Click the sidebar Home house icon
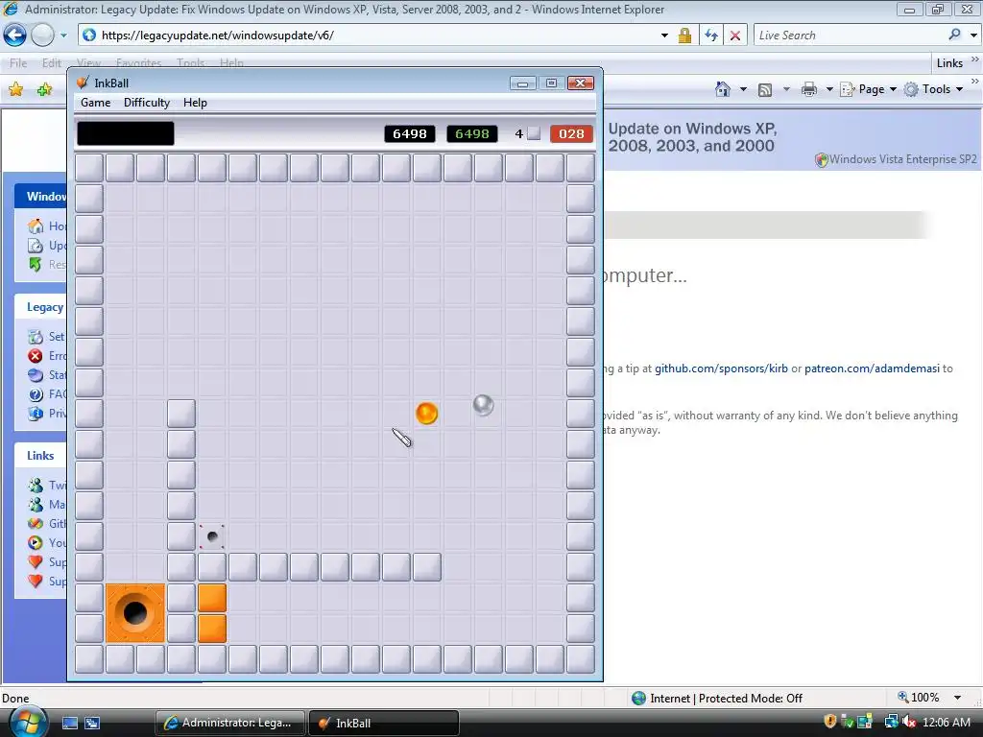The height and width of the screenshot is (737, 983). click(x=36, y=226)
